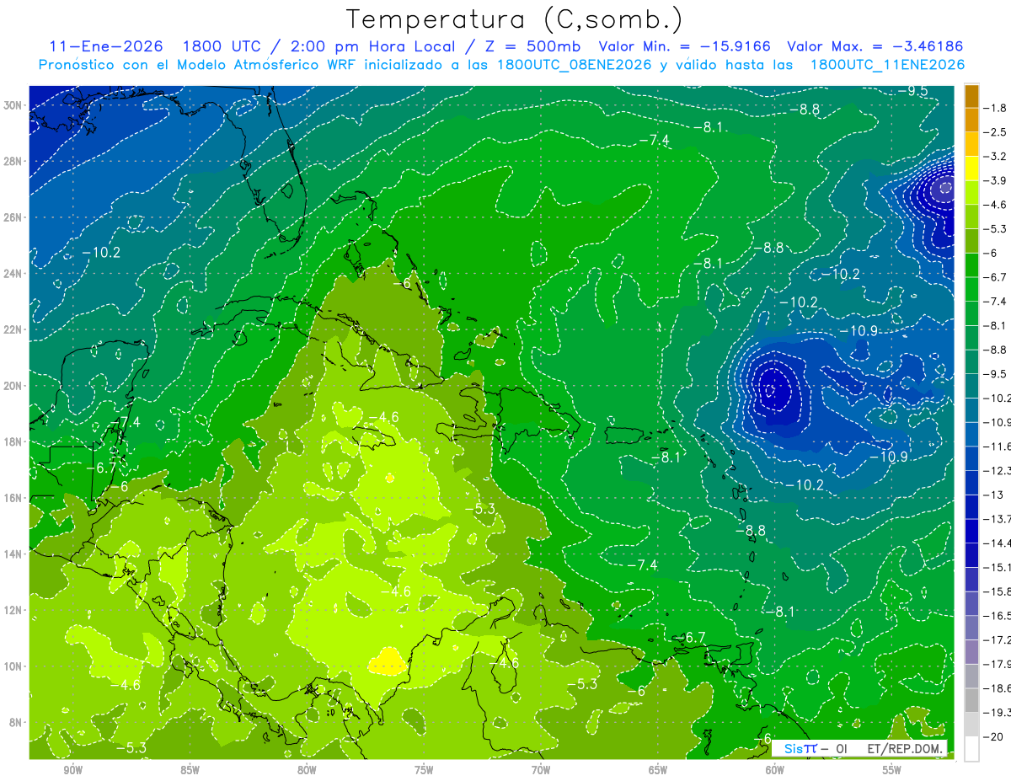This screenshot has width=1011, height=781.
Task: Click the "85W" longitude label
Action: [x=190, y=770]
